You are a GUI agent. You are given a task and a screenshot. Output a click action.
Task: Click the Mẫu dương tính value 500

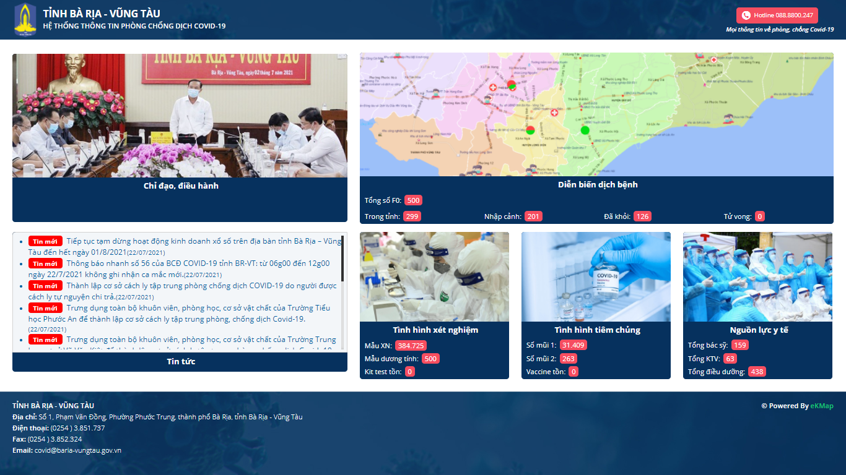click(430, 359)
